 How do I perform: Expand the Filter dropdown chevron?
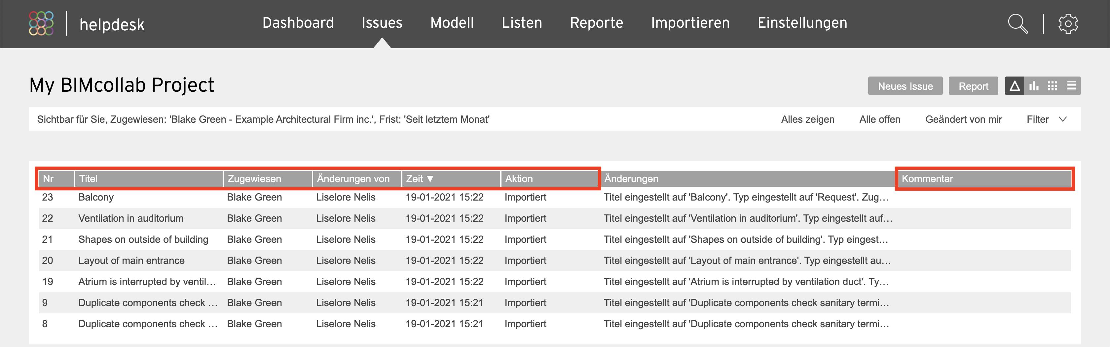[1063, 119]
